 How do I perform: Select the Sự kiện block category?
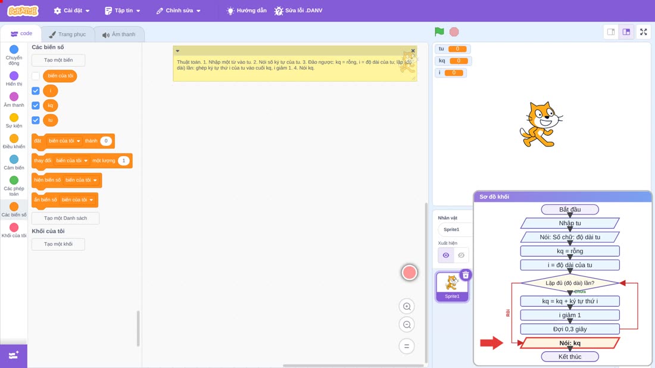pos(14,121)
